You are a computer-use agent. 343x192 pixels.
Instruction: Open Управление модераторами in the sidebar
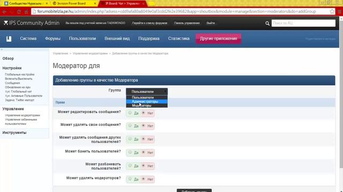click(x=23, y=115)
